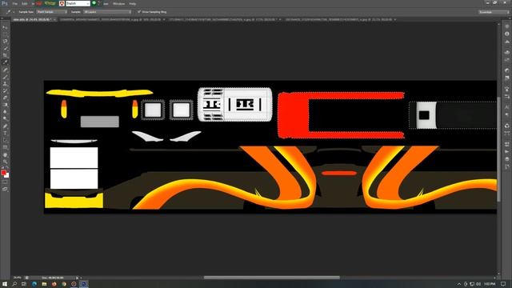Select the Clone Stamp tool
The image size is (512, 288).
[x=5, y=84]
